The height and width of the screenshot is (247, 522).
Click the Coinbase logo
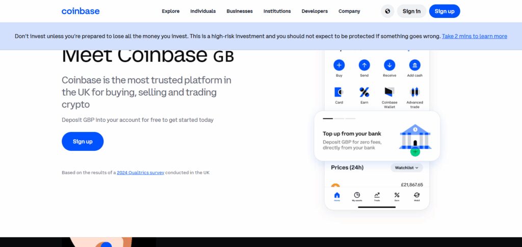point(80,11)
